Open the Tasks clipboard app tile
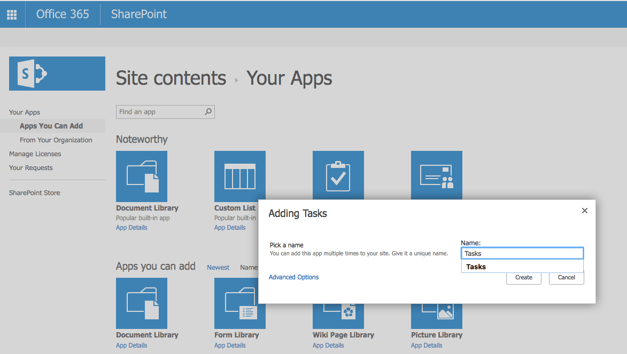 tap(338, 175)
